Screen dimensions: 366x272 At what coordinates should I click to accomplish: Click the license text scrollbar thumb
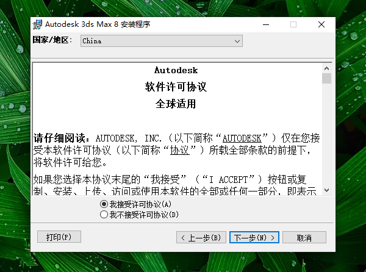[x=326, y=79]
